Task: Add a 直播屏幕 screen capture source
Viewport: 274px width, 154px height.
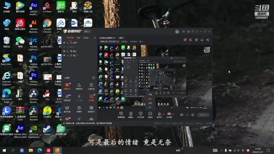Action: (x=121, y=115)
